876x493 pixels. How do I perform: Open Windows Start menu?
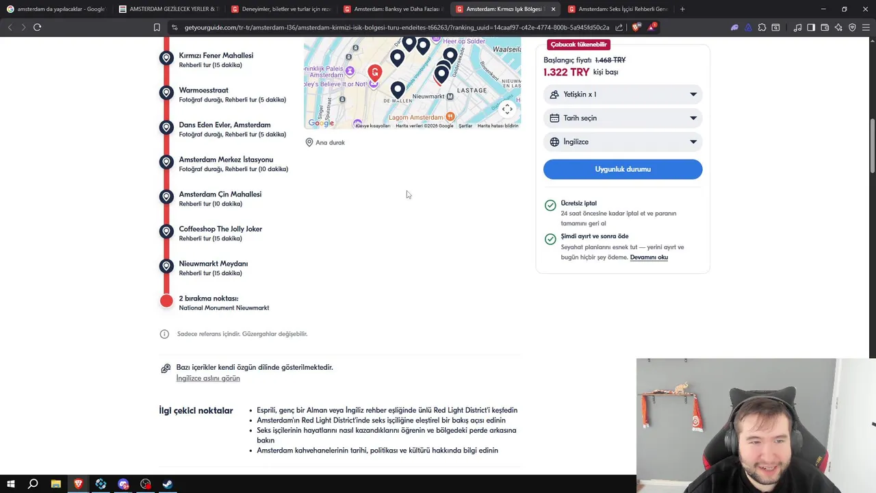click(10, 484)
